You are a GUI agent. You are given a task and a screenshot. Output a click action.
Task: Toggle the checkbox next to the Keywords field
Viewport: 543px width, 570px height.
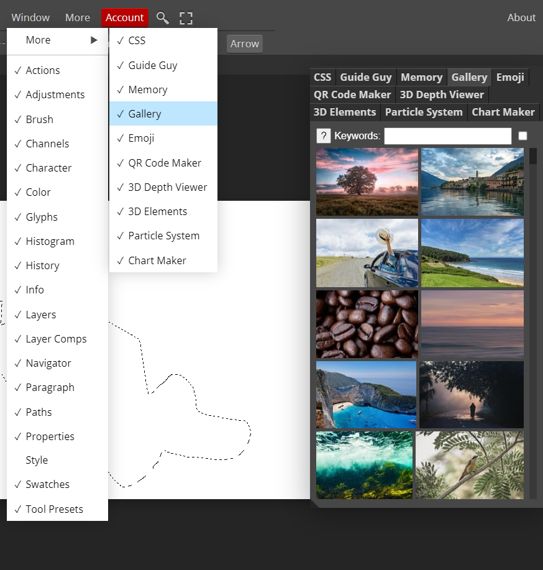point(522,136)
